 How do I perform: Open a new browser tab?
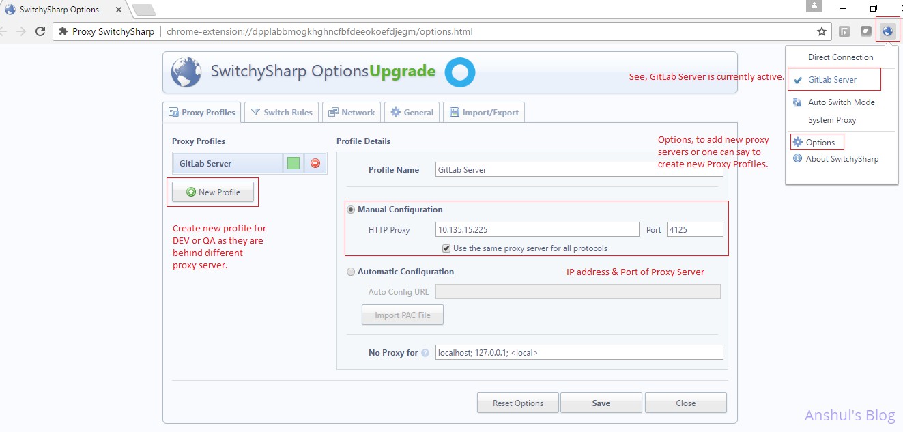click(x=143, y=10)
